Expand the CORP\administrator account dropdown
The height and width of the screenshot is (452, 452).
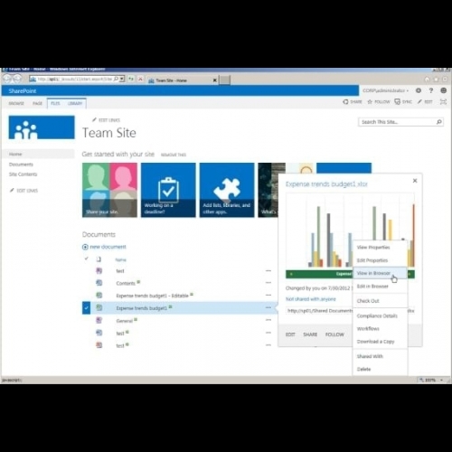[385, 90]
